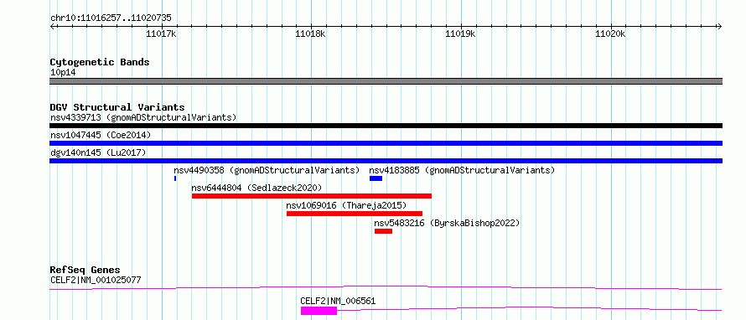
Task: Open the DGV Structural Variants track heading
Action: (x=117, y=107)
